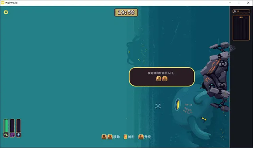Click the empty inventory panel on the right
253x148 pixels.
point(241,28)
